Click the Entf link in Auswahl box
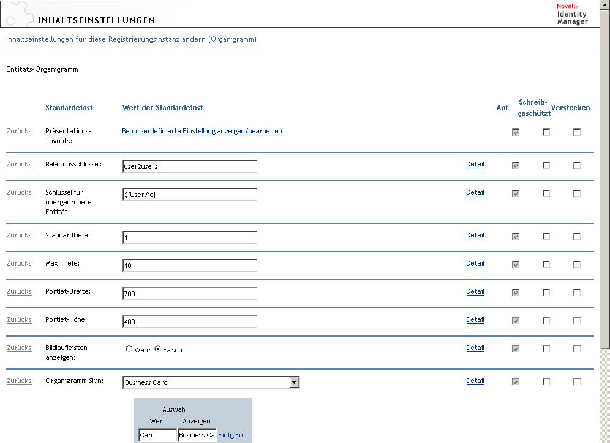 pyautogui.click(x=242, y=435)
